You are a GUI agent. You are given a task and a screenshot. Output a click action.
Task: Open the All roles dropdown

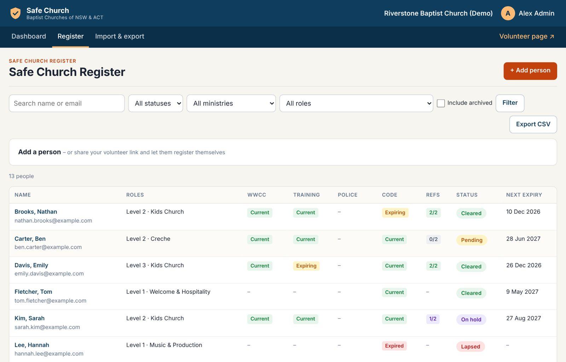[356, 103]
